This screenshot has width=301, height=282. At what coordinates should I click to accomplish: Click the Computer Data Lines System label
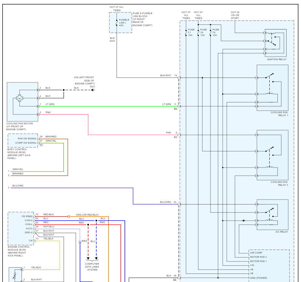coord(92,267)
